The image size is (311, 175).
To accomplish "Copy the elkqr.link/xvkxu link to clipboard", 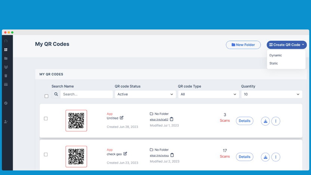I will [x=172, y=155].
